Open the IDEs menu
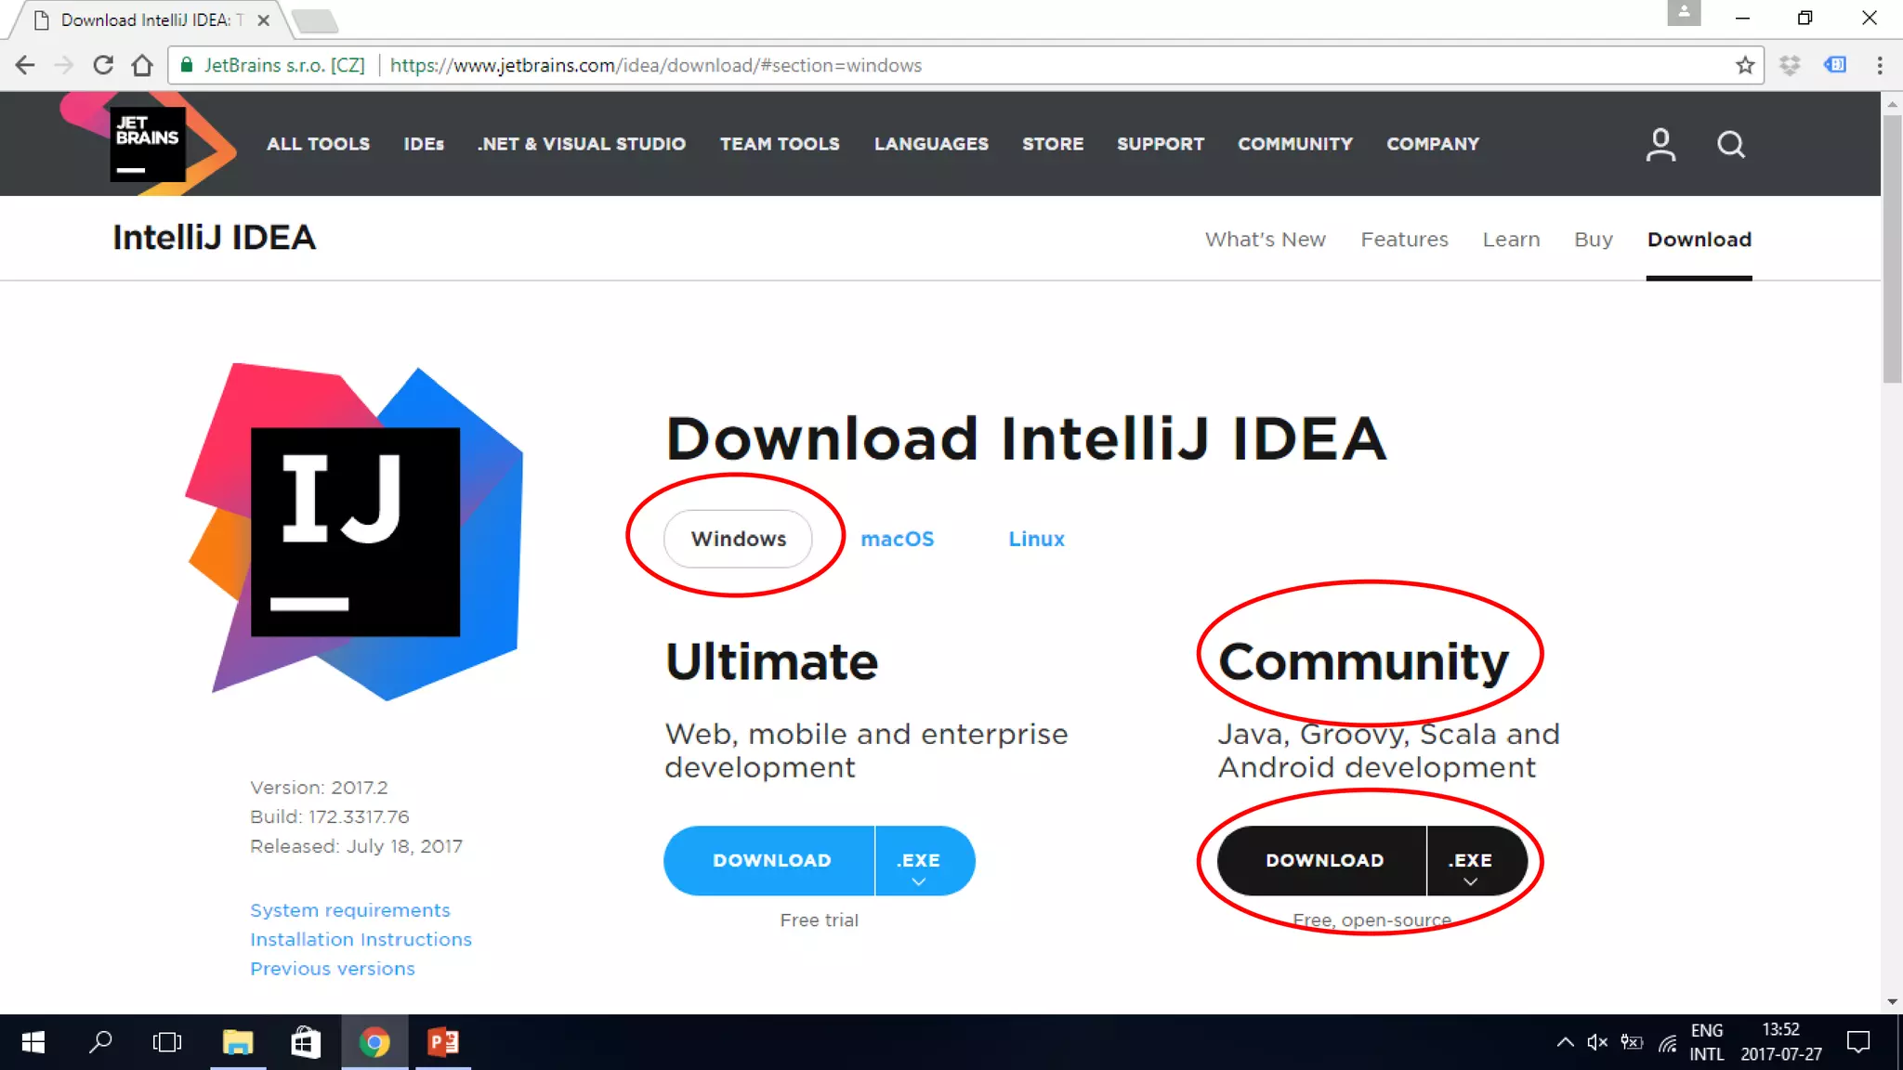1903x1070 pixels. click(x=424, y=144)
